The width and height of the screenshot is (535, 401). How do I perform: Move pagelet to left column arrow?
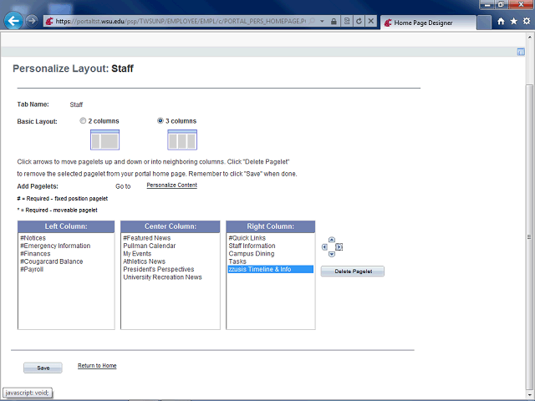pos(325,247)
